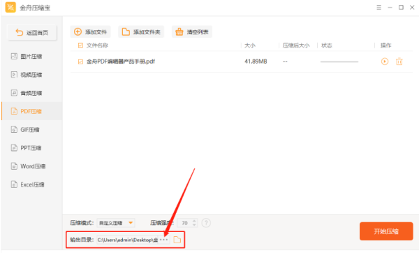The image size is (419, 253).
Task: Increase 压缩强度 with the up arrow
Action: (195, 221)
